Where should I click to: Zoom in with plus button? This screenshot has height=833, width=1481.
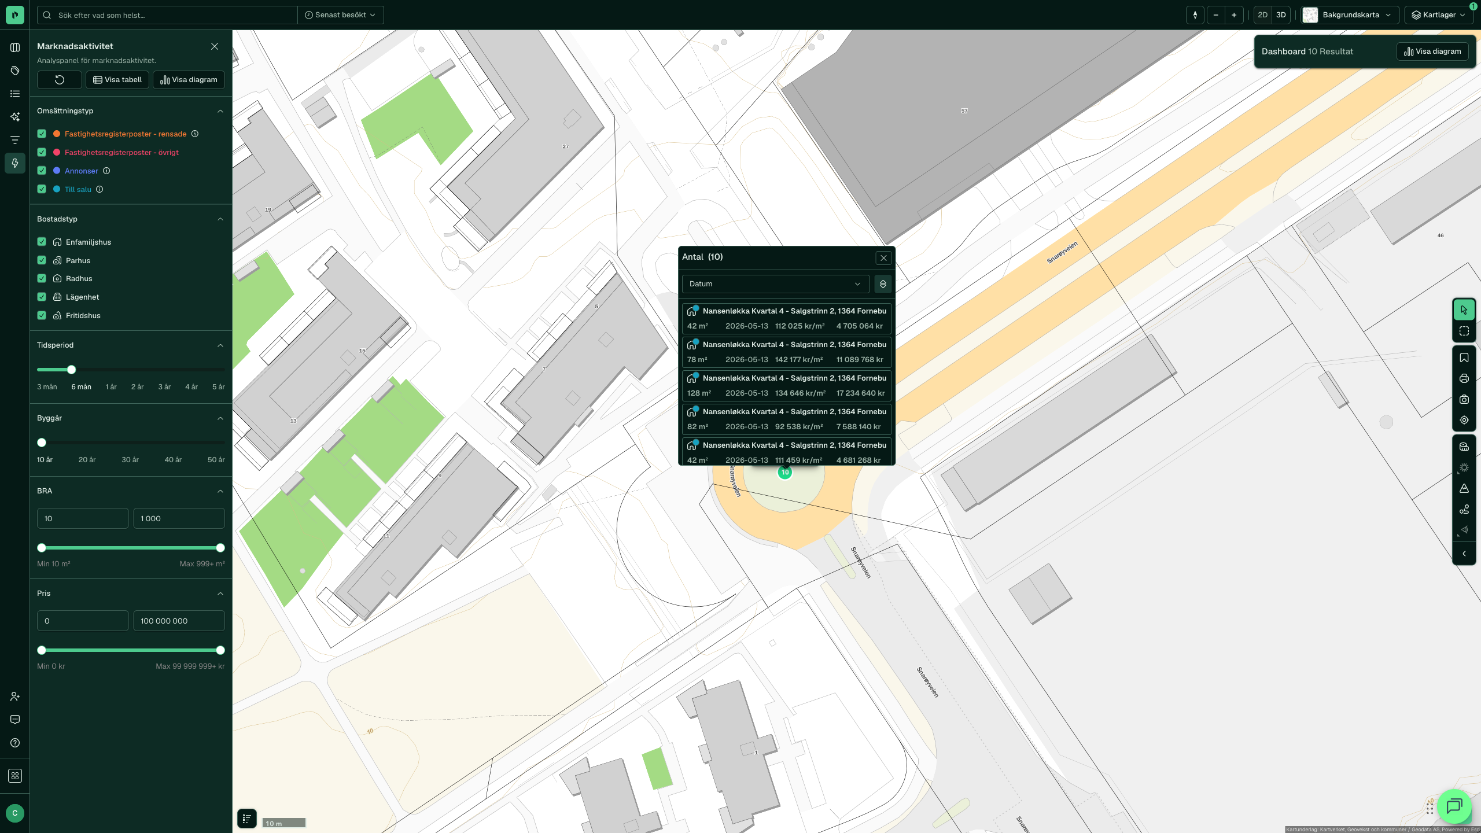click(x=1234, y=15)
